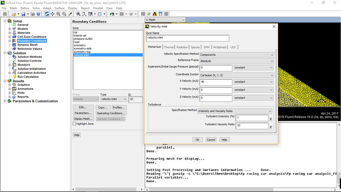Click the mesh display search icon
The height and width of the screenshot is (192, 341).
112,14
